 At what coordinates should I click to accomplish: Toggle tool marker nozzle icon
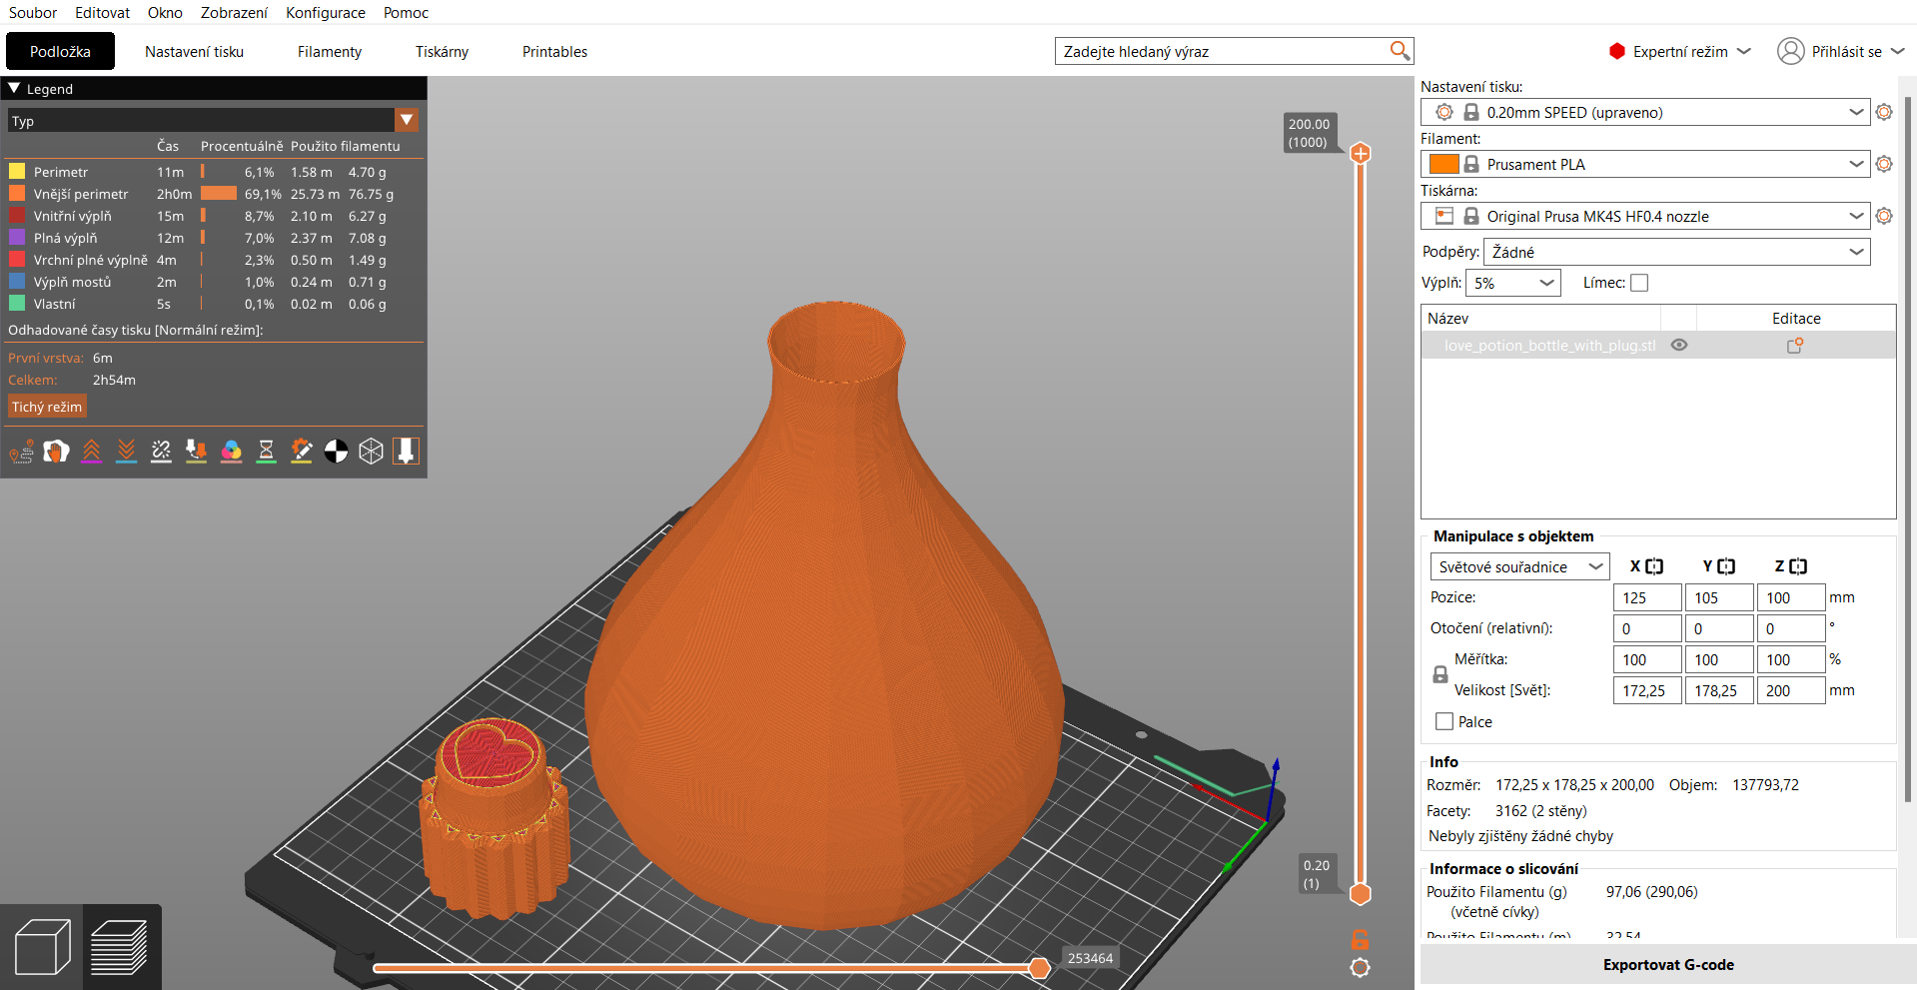point(406,452)
